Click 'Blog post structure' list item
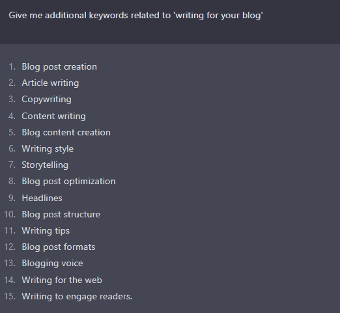The width and height of the screenshot is (340, 313). (x=61, y=215)
